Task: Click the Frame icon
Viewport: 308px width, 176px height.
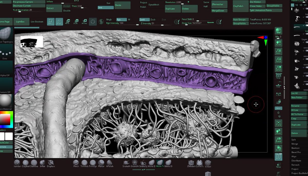Action: click(278, 123)
